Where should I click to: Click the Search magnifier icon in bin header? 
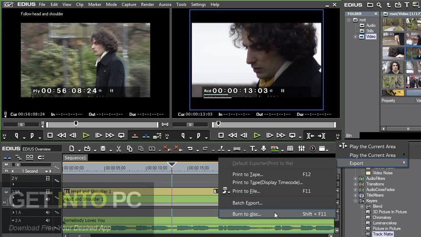(379, 5)
